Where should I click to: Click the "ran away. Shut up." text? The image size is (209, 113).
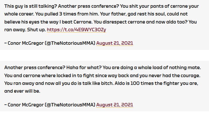(25, 30)
